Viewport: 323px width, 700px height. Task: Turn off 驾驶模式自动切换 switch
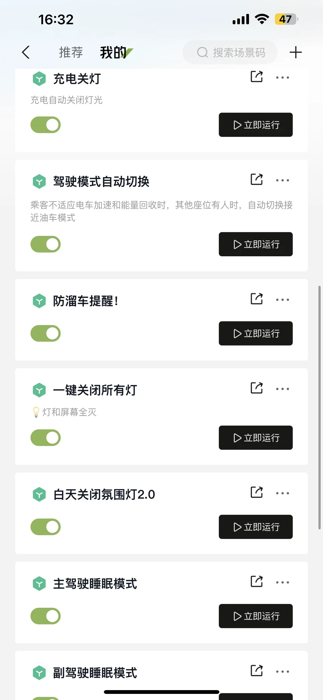pyautogui.click(x=46, y=244)
